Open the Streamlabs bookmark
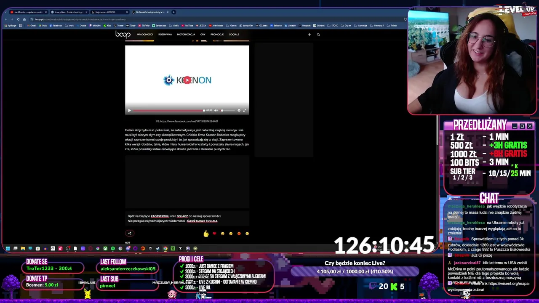Screen dimensions: 539x303 pyautogui.click(x=159, y=26)
